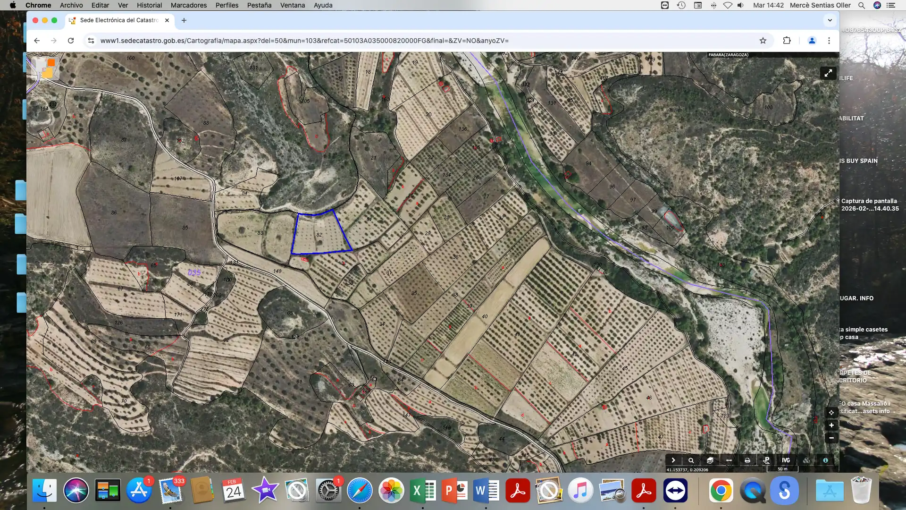Open Calendar showing Feb 24
The height and width of the screenshot is (510, 906).
234,490
